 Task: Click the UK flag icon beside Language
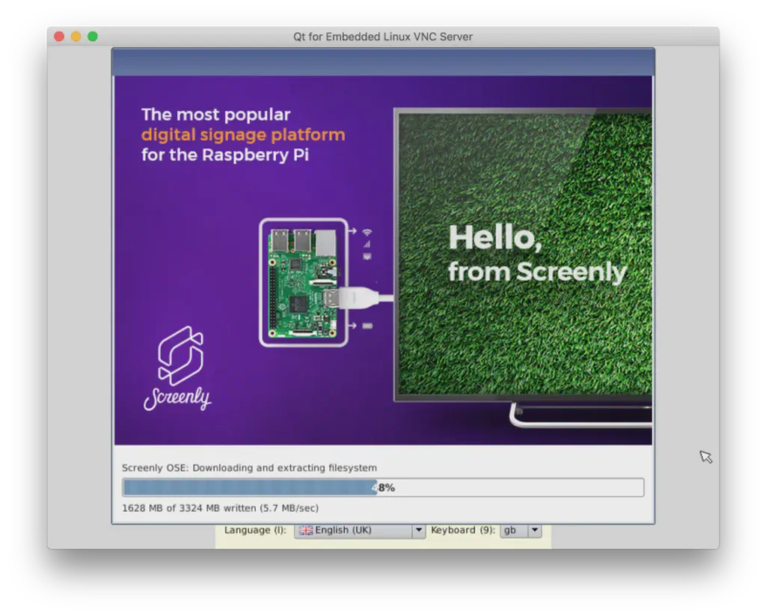[x=305, y=530]
